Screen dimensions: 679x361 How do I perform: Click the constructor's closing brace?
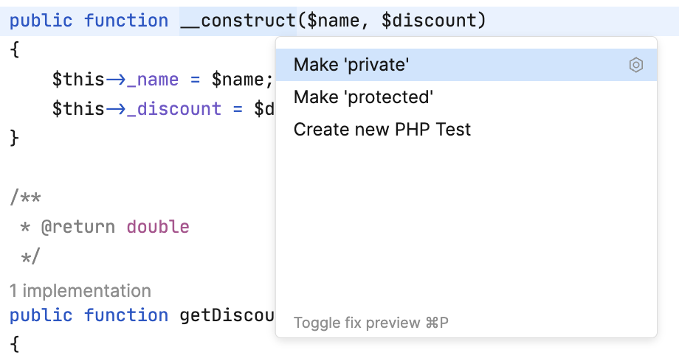pyautogui.click(x=15, y=139)
